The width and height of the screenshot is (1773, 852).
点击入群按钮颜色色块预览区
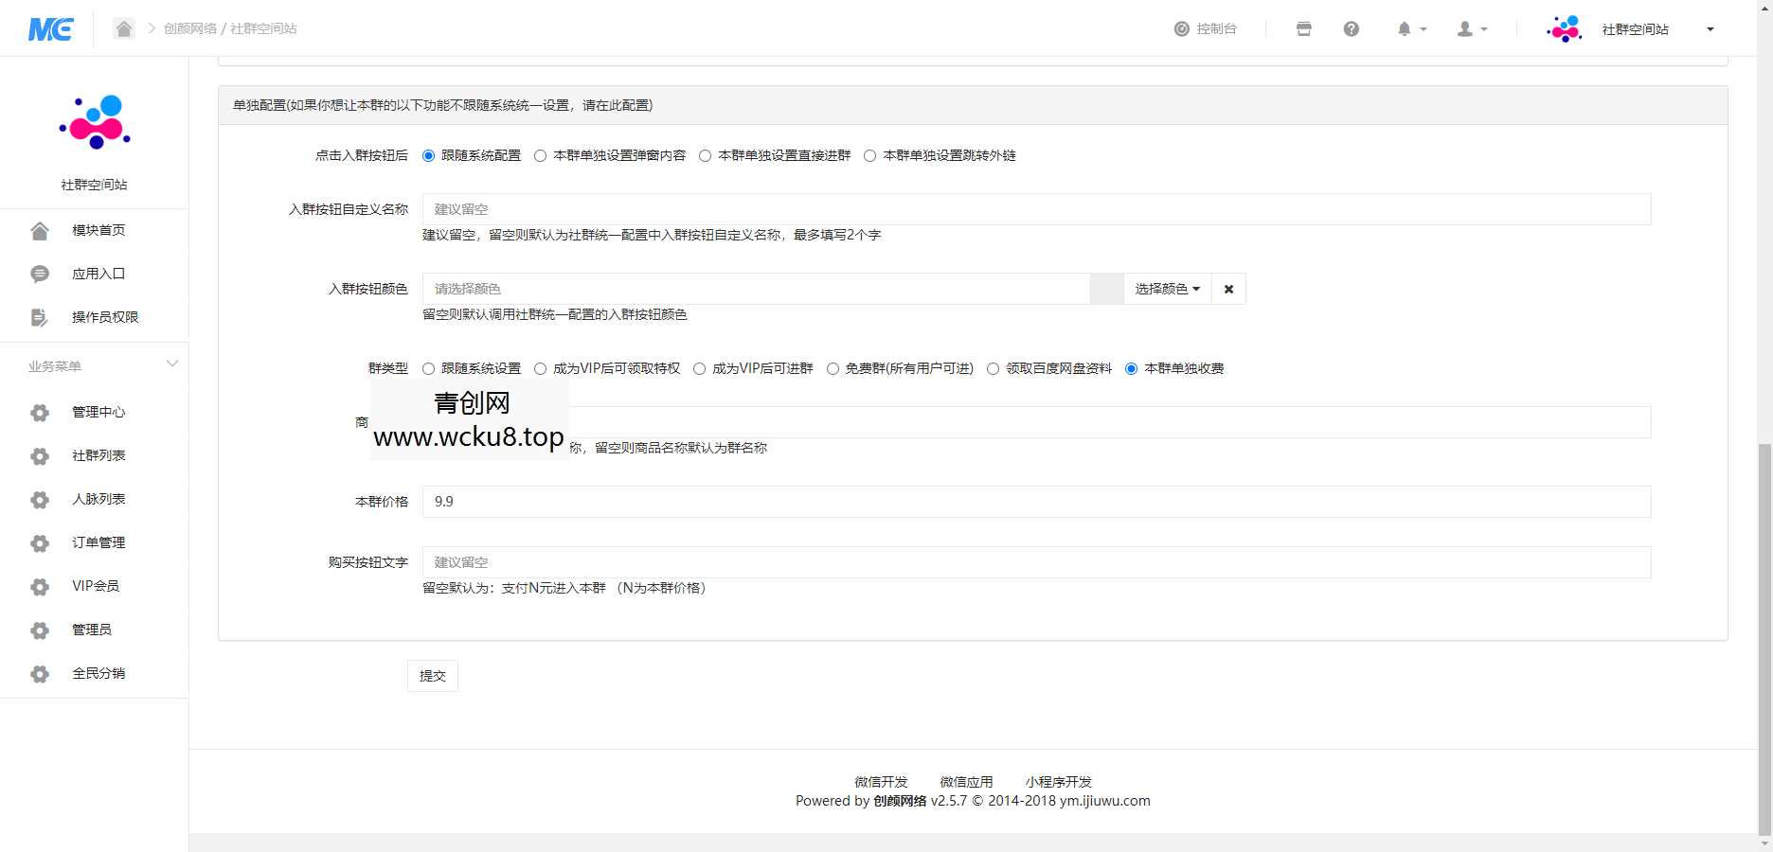coord(1106,289)
